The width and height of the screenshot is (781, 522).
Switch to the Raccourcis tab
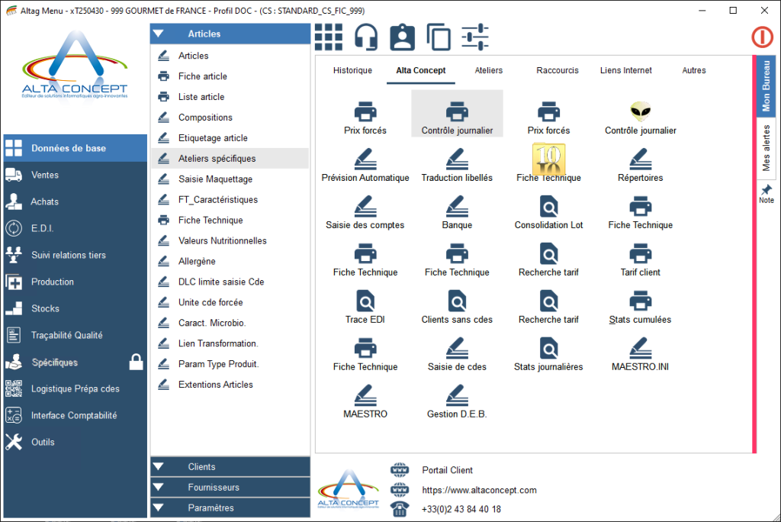[x=557, y=70]
